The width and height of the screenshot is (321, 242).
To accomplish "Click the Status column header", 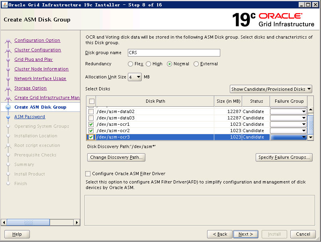I will tap(256, 101).
